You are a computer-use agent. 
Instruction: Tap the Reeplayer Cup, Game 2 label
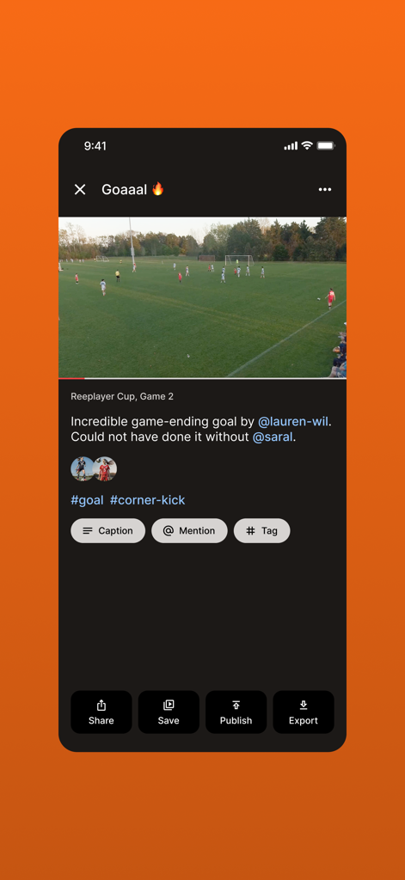point(122,396)
